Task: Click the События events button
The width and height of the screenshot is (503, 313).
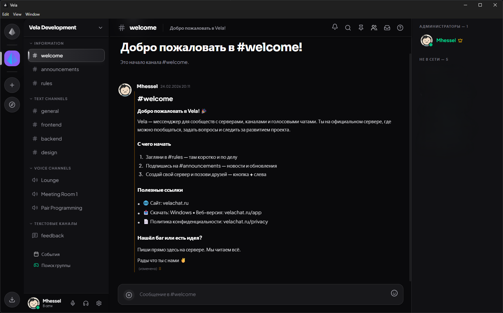Action: (x=50, y=254)
